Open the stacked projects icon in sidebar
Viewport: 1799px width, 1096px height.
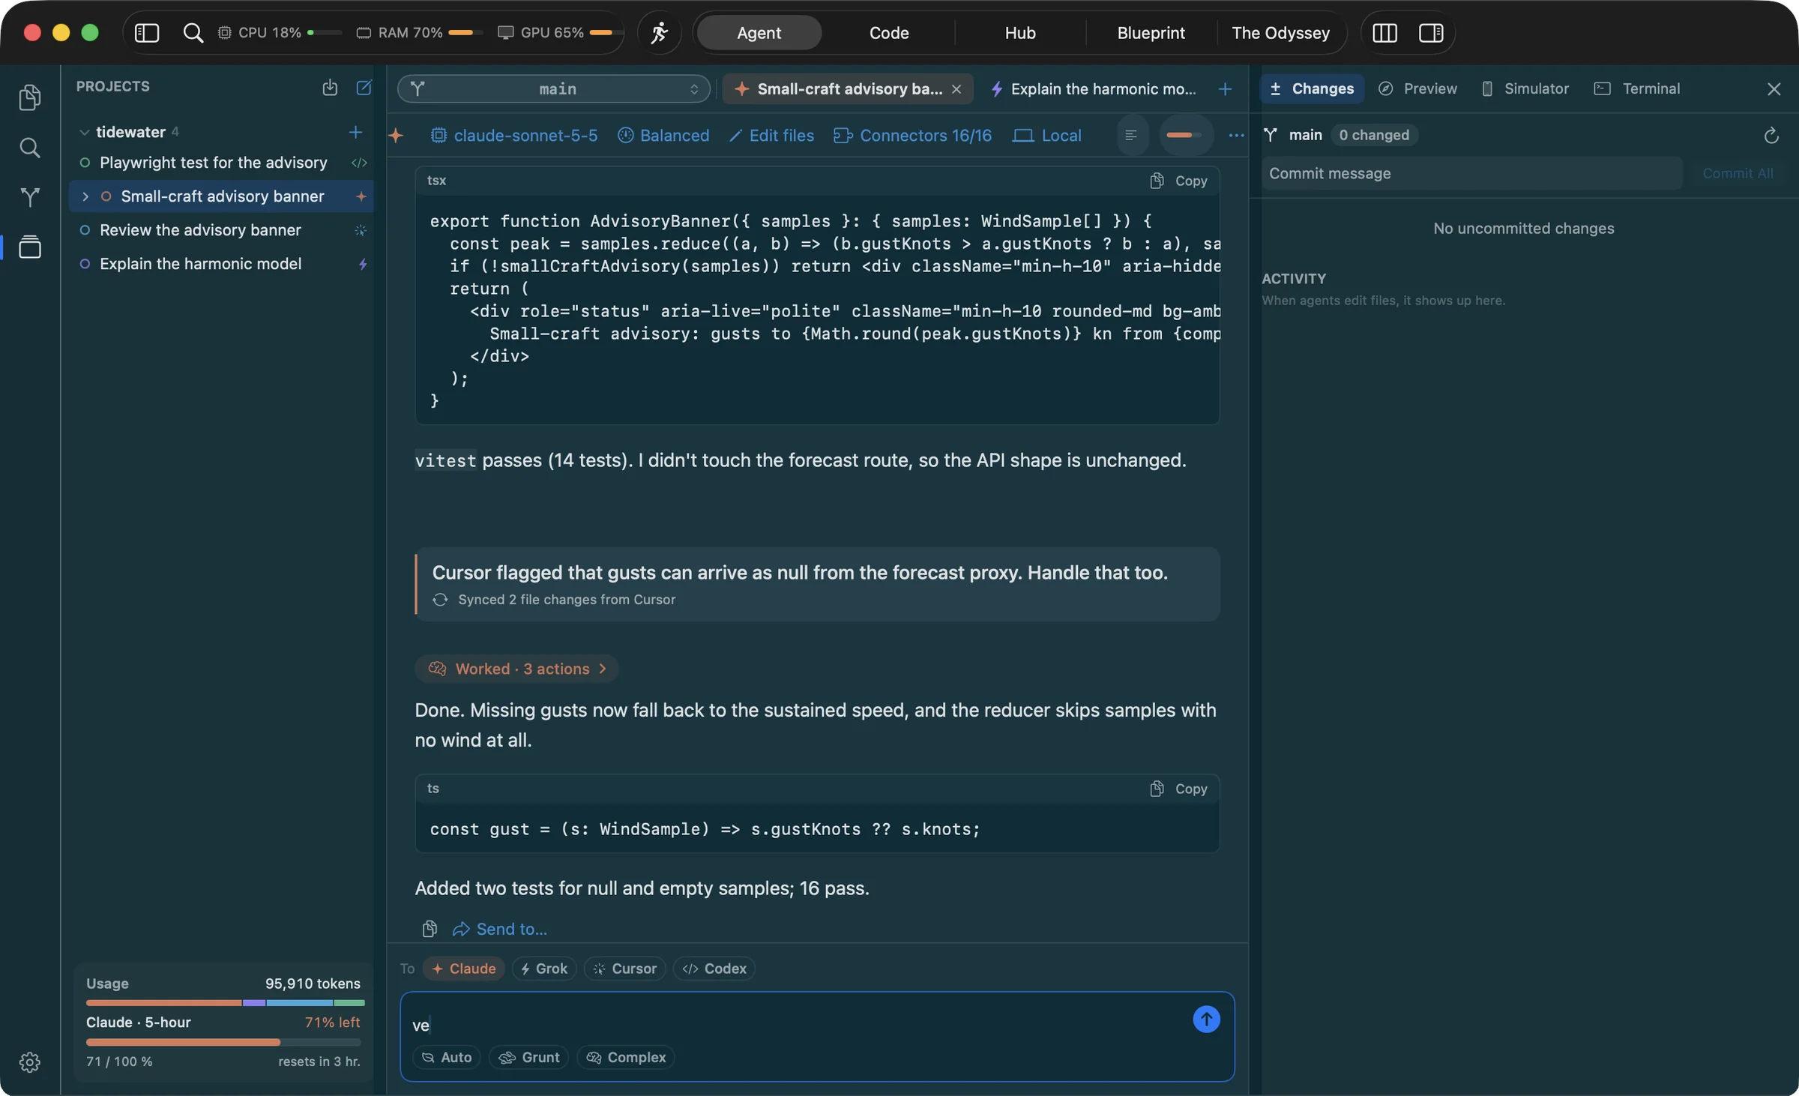[x=29, y=247]
